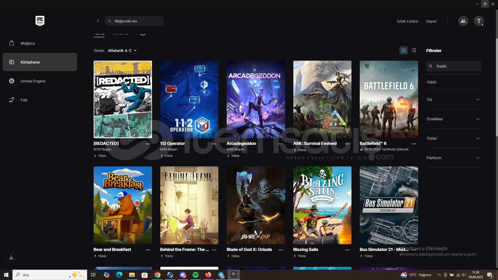Expand the Özellikler filter section

click(453, 119)
